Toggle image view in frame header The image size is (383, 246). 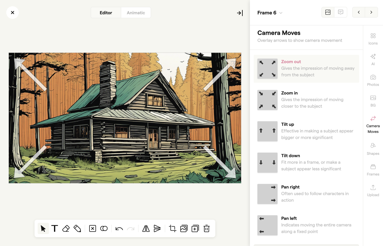pyautogui.click(x=328, y=13)
